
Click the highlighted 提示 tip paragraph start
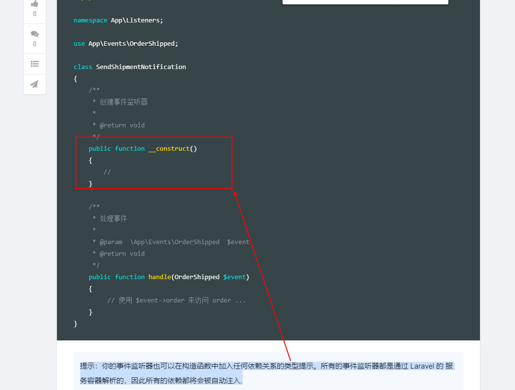87,366
